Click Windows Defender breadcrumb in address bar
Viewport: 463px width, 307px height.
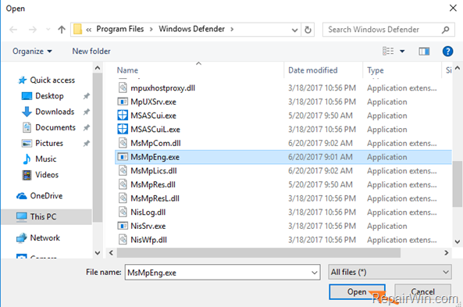click(x=191, y=29)
